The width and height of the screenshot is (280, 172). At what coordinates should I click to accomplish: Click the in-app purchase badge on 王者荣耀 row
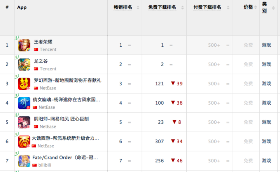click(17, 37)
